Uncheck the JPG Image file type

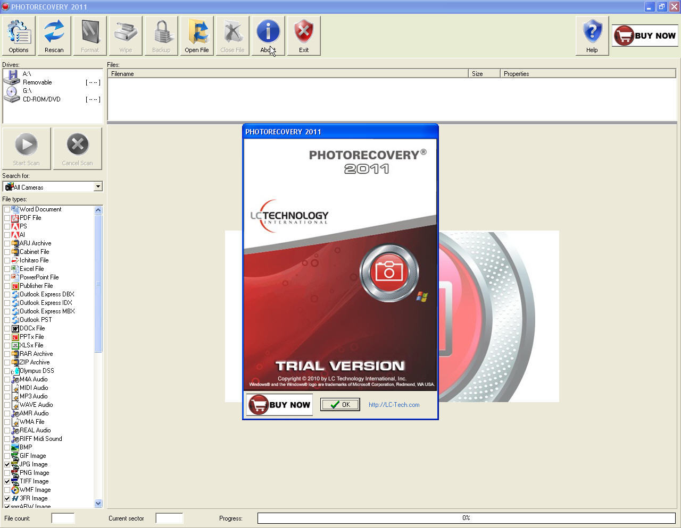(x=7, y=464)
